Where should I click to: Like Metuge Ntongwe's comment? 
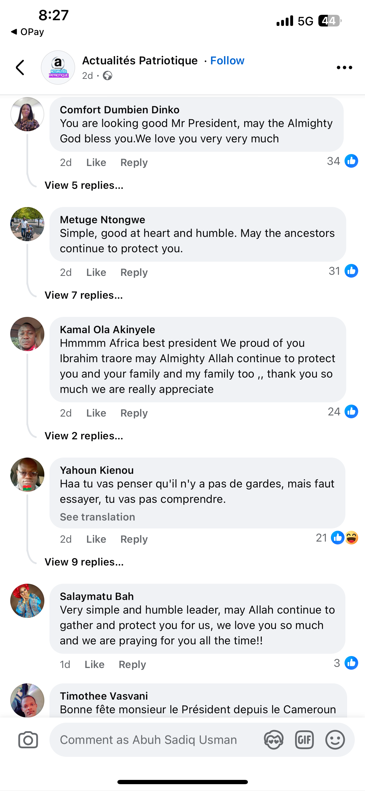(96, 272)
